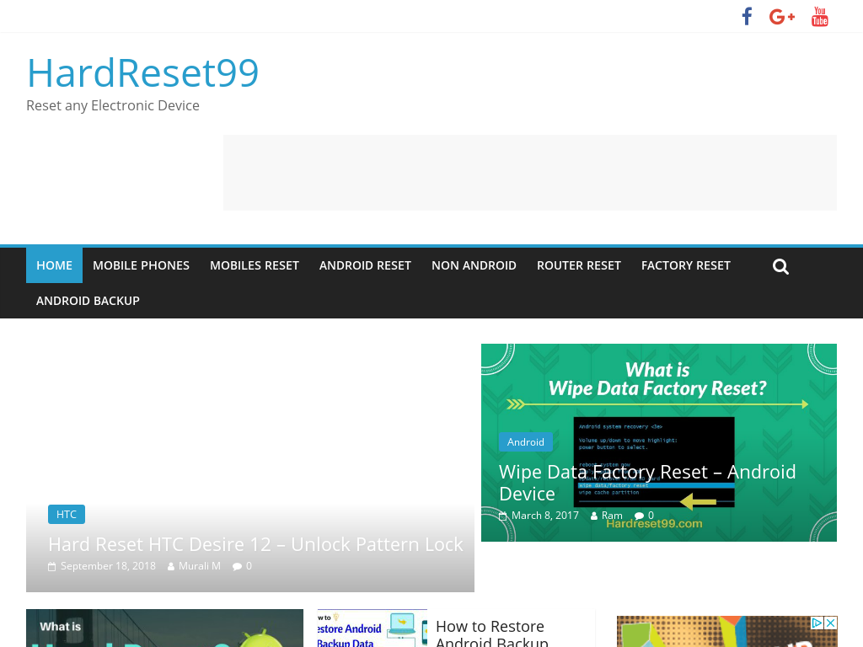Select NON ANDROID in navigation
Viewport: 863px width, 647px height.
pos(474,265)
